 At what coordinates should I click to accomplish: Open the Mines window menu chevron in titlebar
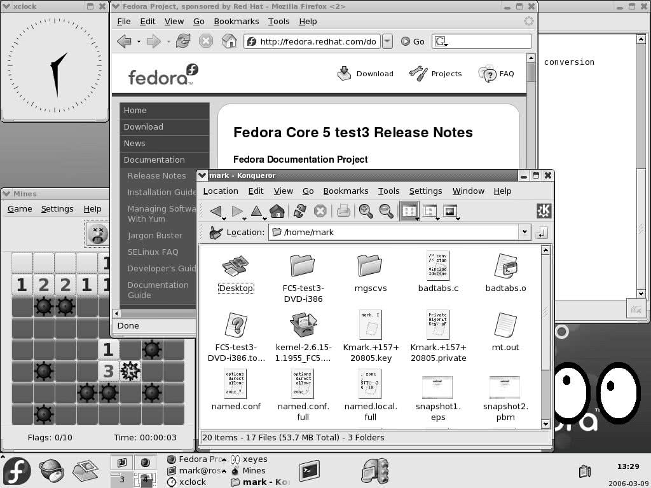coord(6,194)
